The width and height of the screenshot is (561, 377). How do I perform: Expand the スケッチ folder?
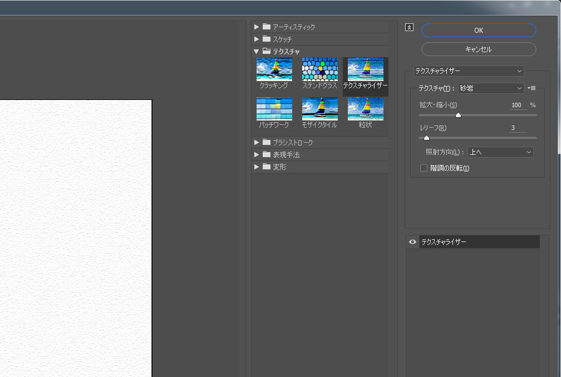pyautogui.click(x=256, y=39)
